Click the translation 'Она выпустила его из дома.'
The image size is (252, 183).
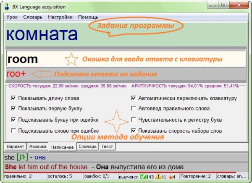[141, 167]
